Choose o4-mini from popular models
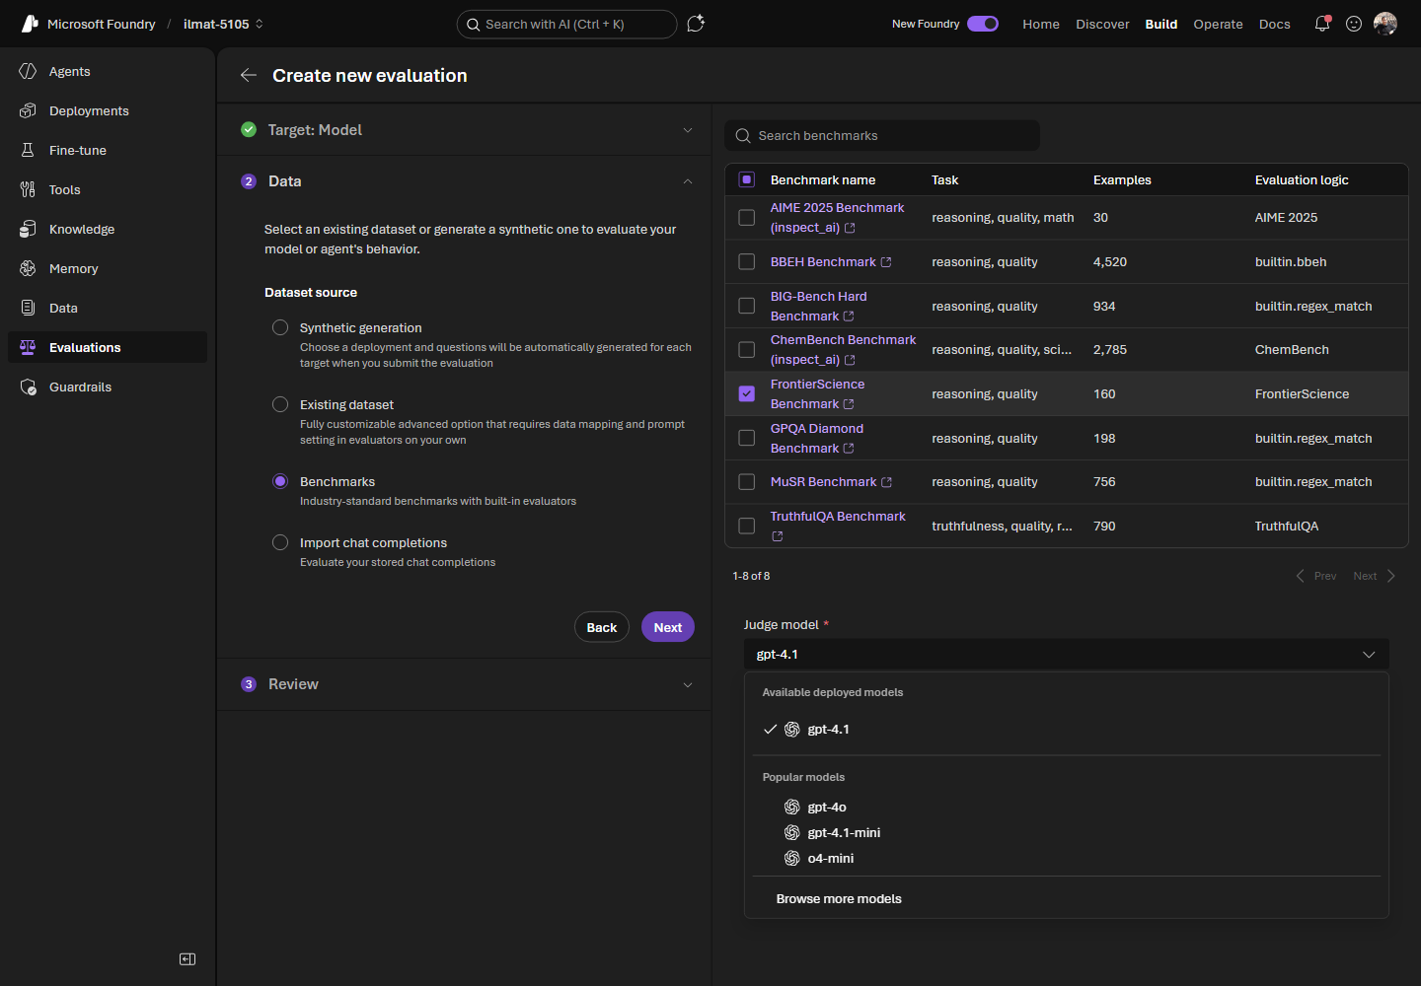1421x986 pixels. point(1067,859)
